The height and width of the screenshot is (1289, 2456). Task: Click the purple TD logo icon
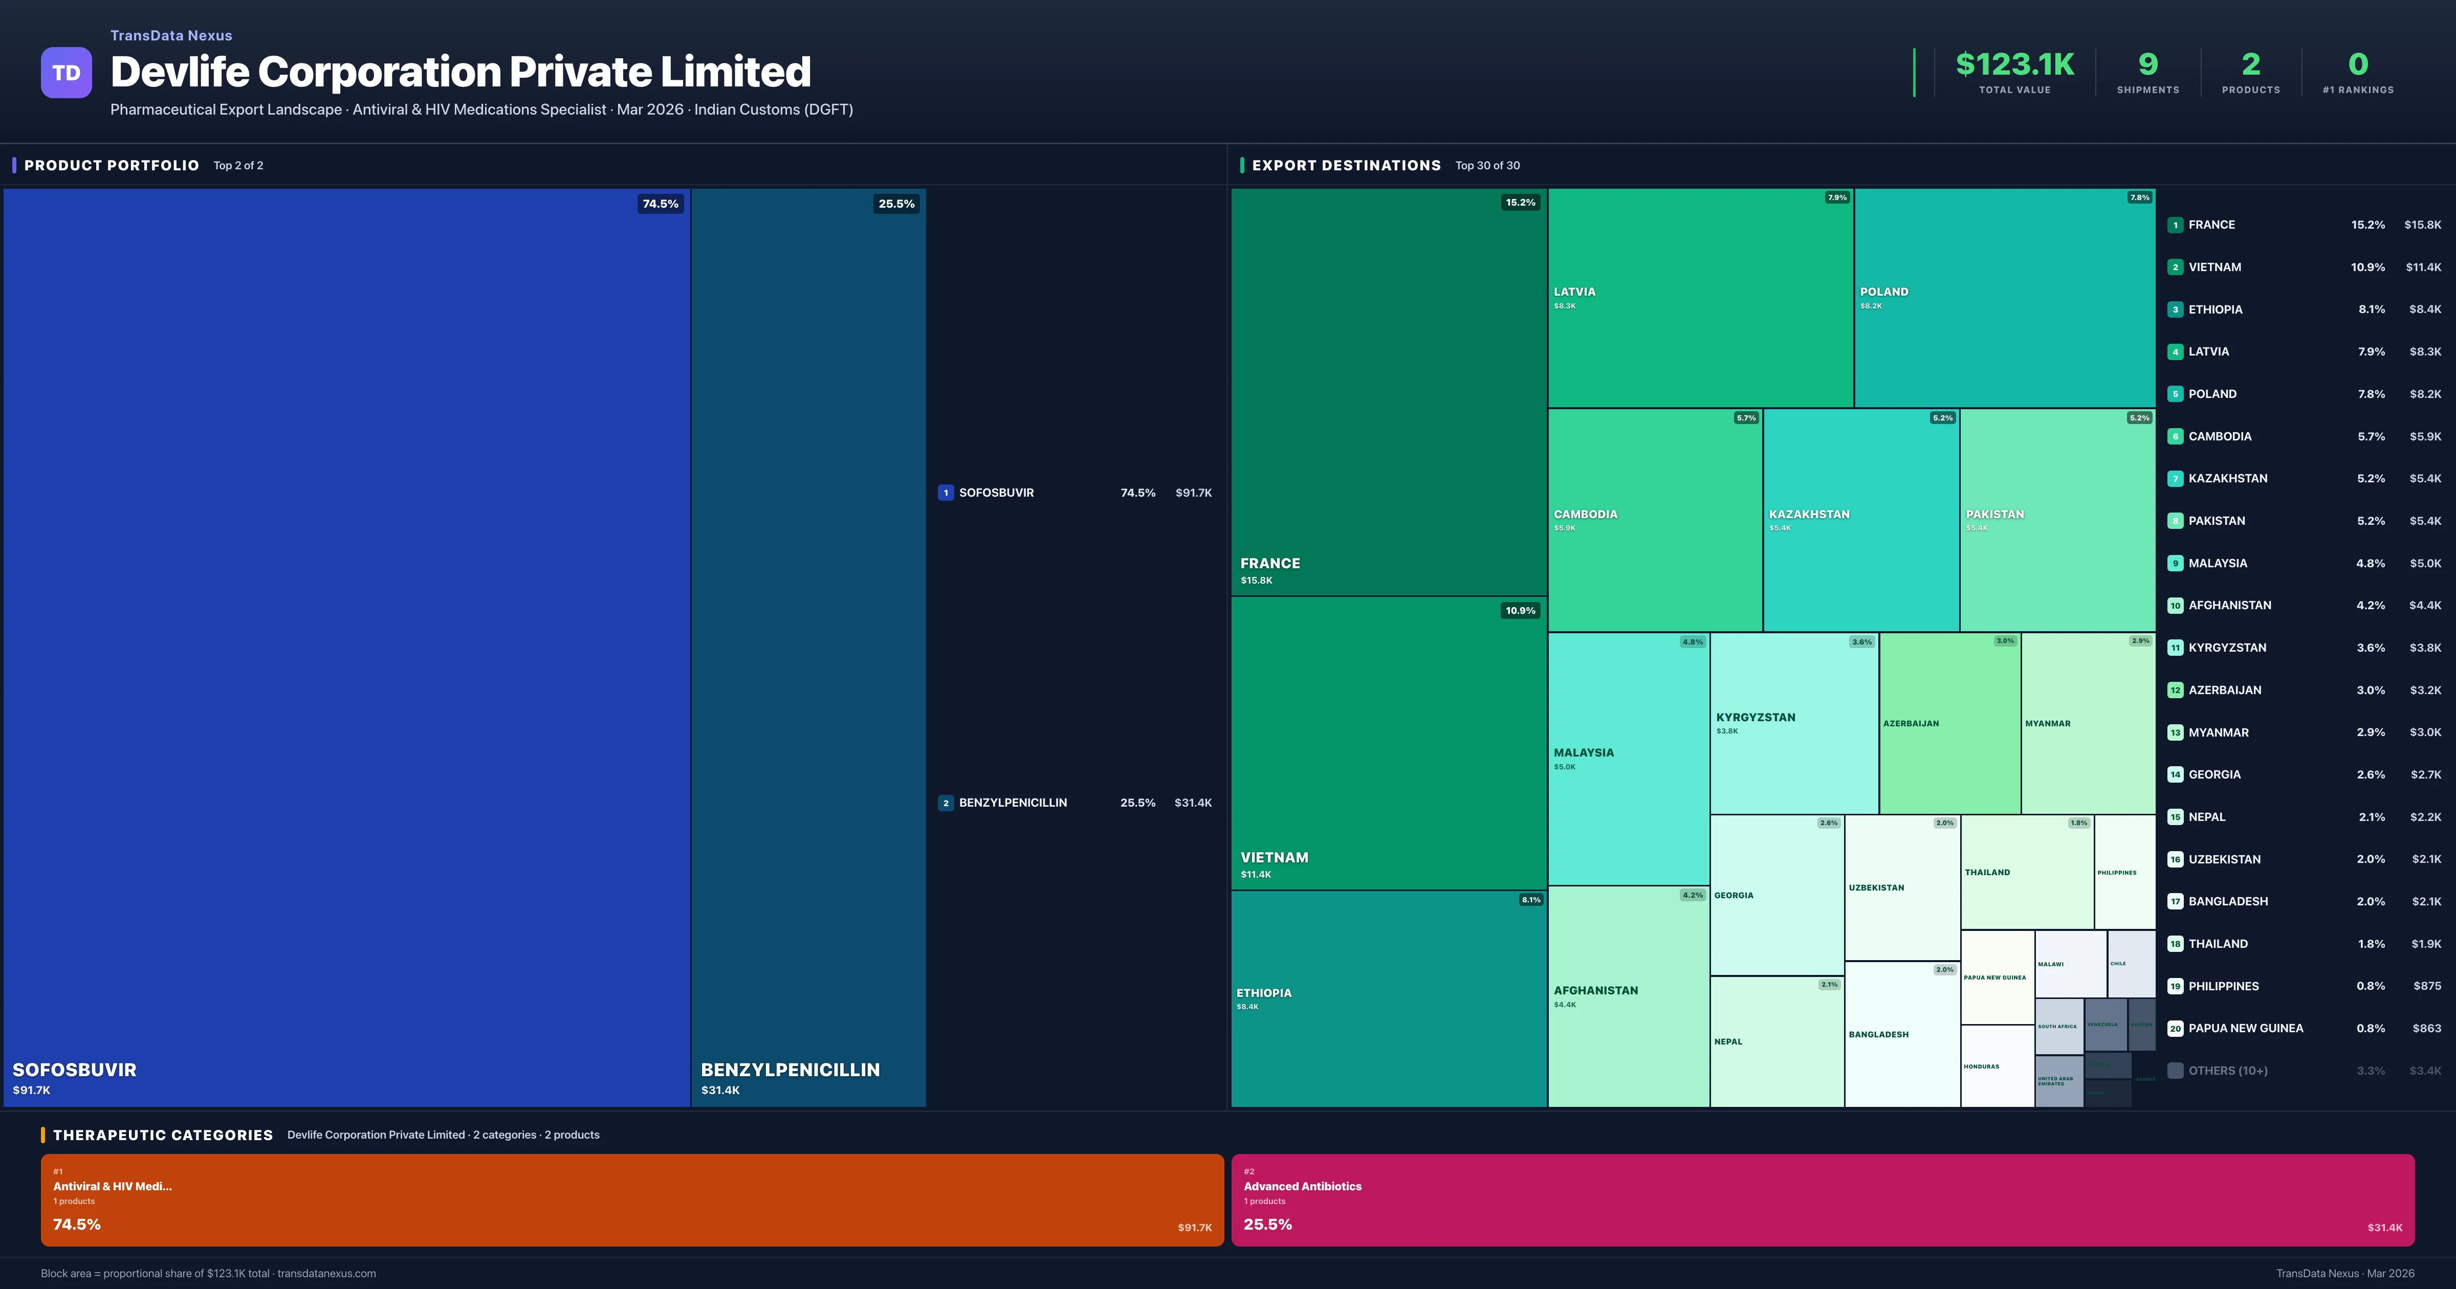click(x=66, y=73)
